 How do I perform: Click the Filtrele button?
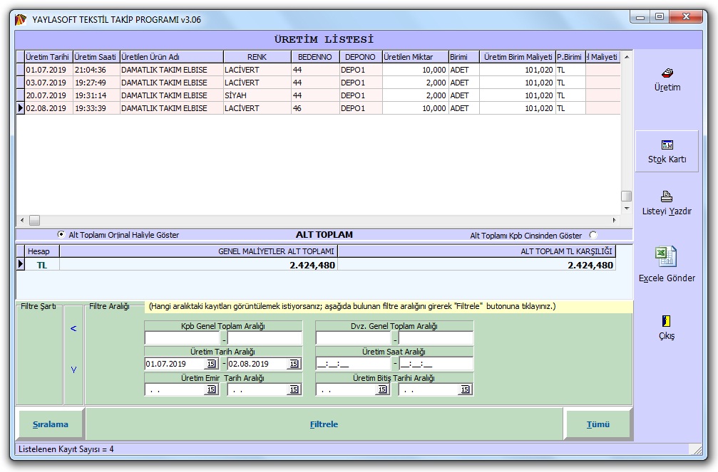point(324,424)
